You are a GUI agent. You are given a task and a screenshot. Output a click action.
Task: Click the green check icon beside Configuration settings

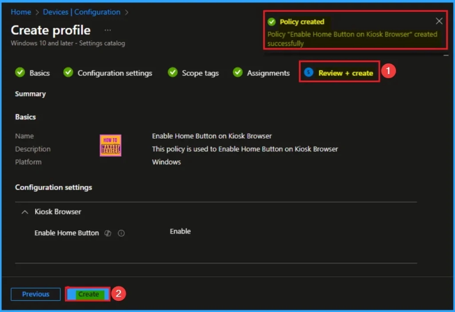coord(68,73)
